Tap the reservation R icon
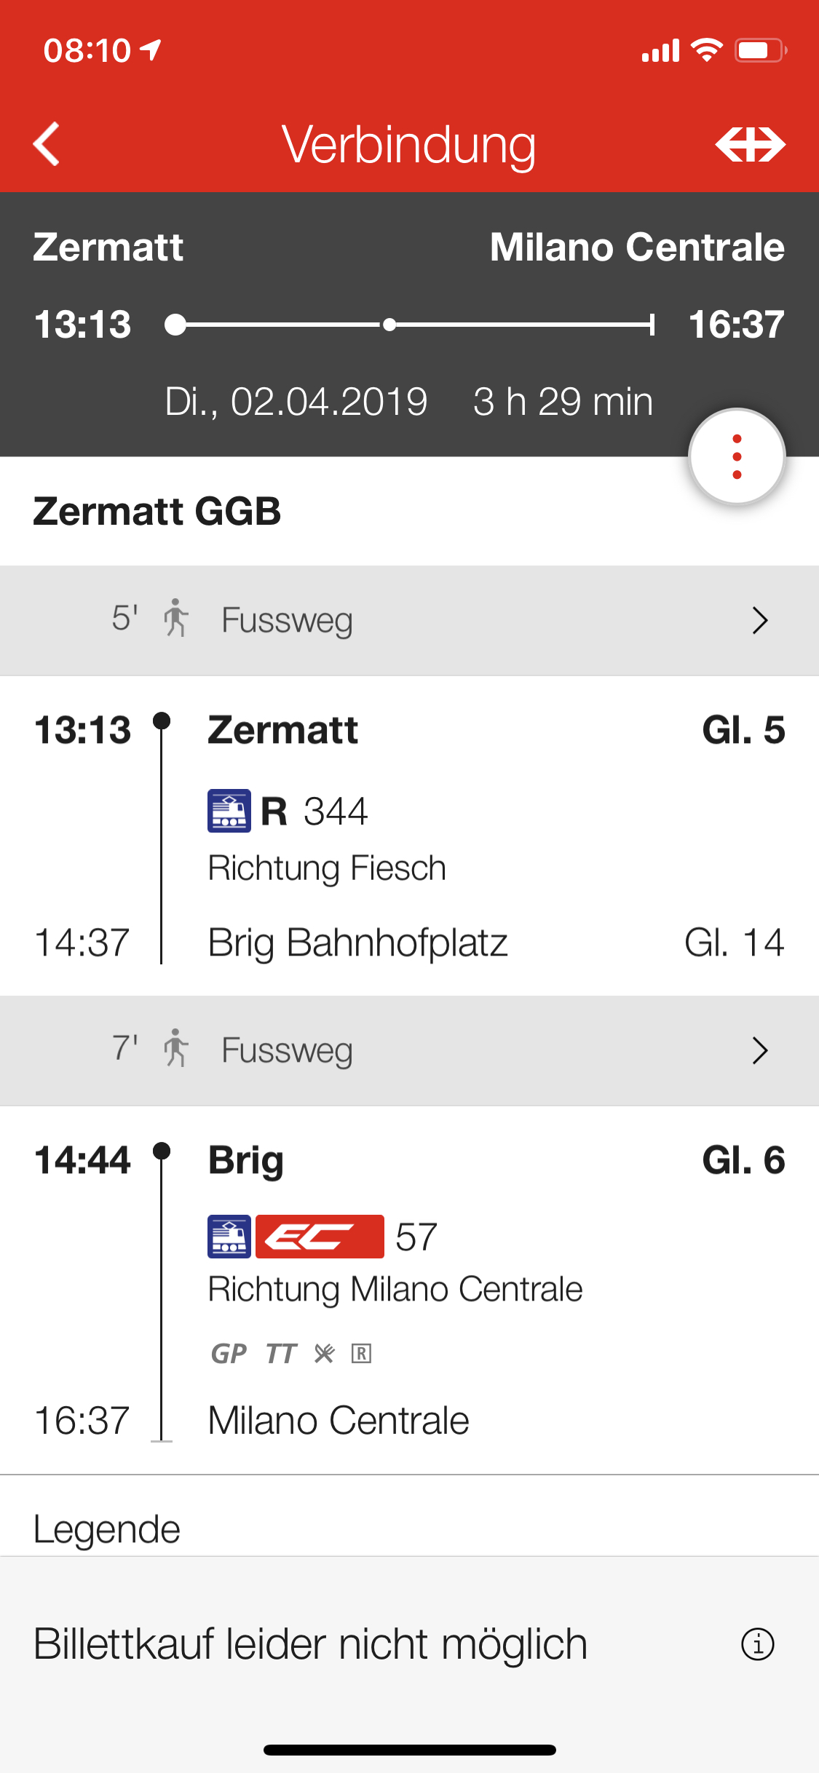 361,1354
